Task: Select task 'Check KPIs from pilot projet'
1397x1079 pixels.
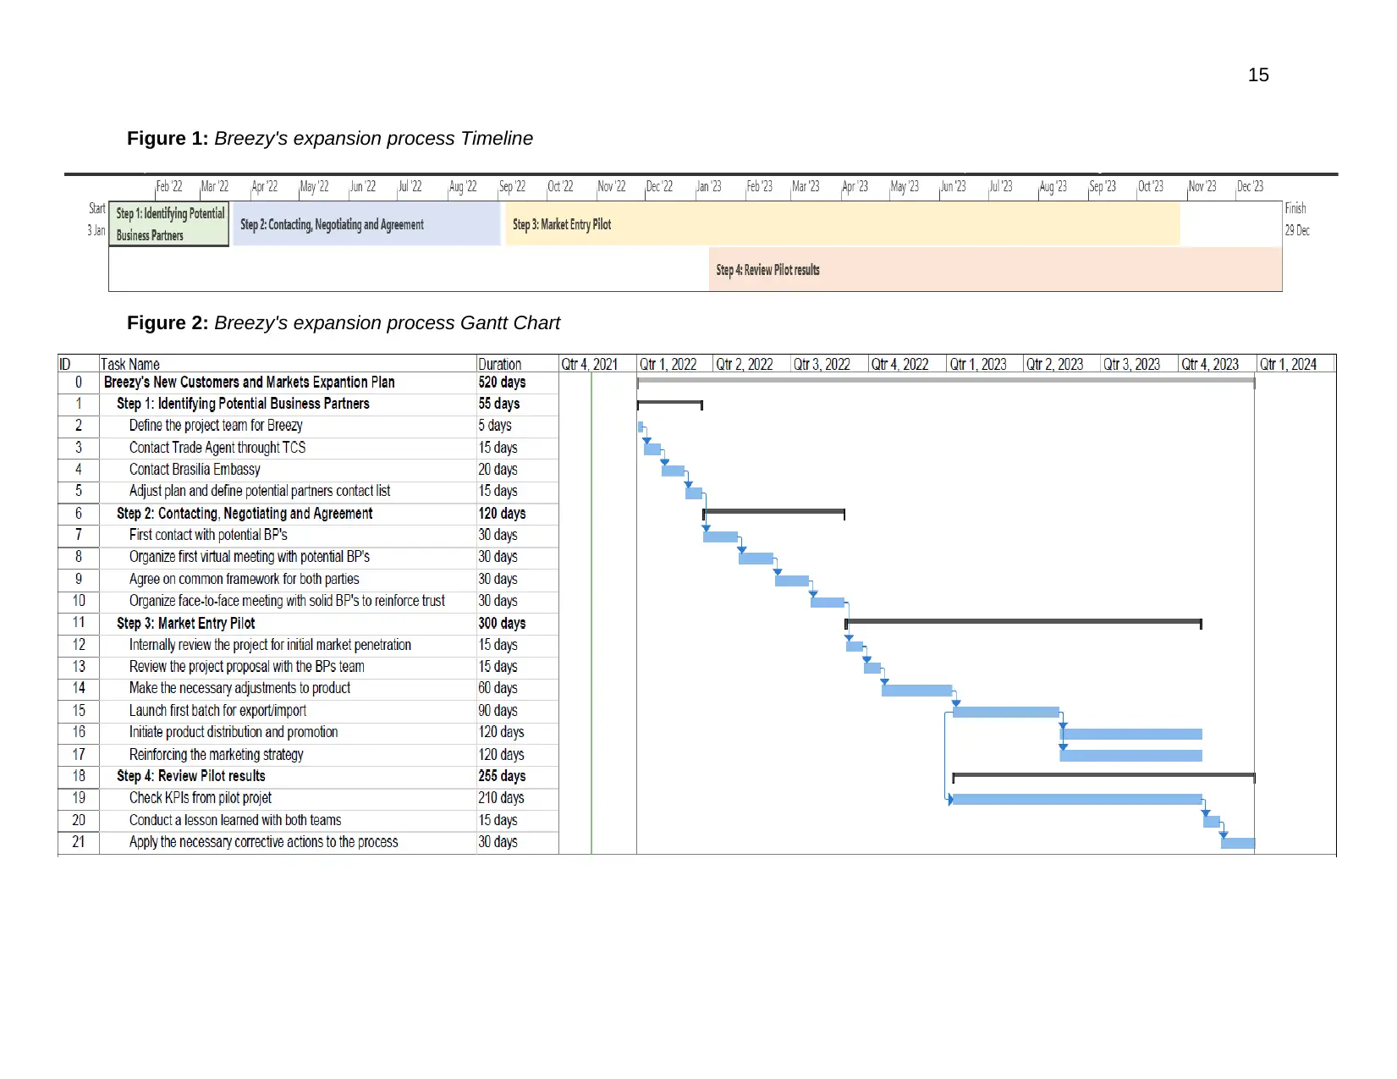Action: (201, 798)
